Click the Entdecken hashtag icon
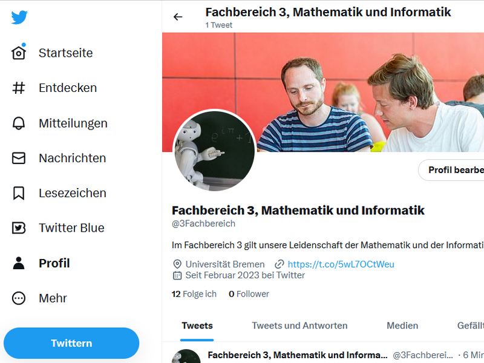Screen dimensions: 484x363 [19, 88]
